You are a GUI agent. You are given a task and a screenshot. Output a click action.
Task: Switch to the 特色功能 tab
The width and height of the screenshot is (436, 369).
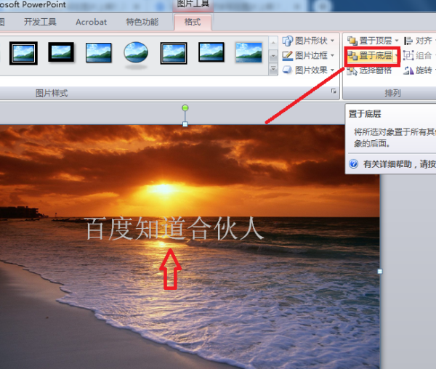pyautogui.click(x=142, y=22)
